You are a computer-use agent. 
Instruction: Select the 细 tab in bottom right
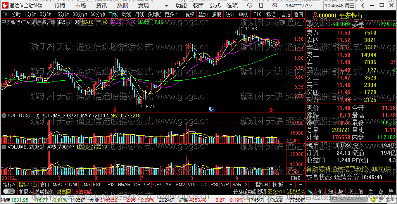tap(331, 191)
